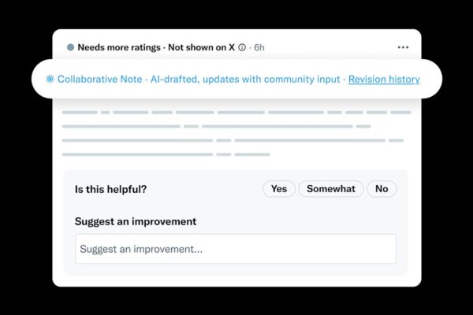Open the Revision history link

click(384, 80)
